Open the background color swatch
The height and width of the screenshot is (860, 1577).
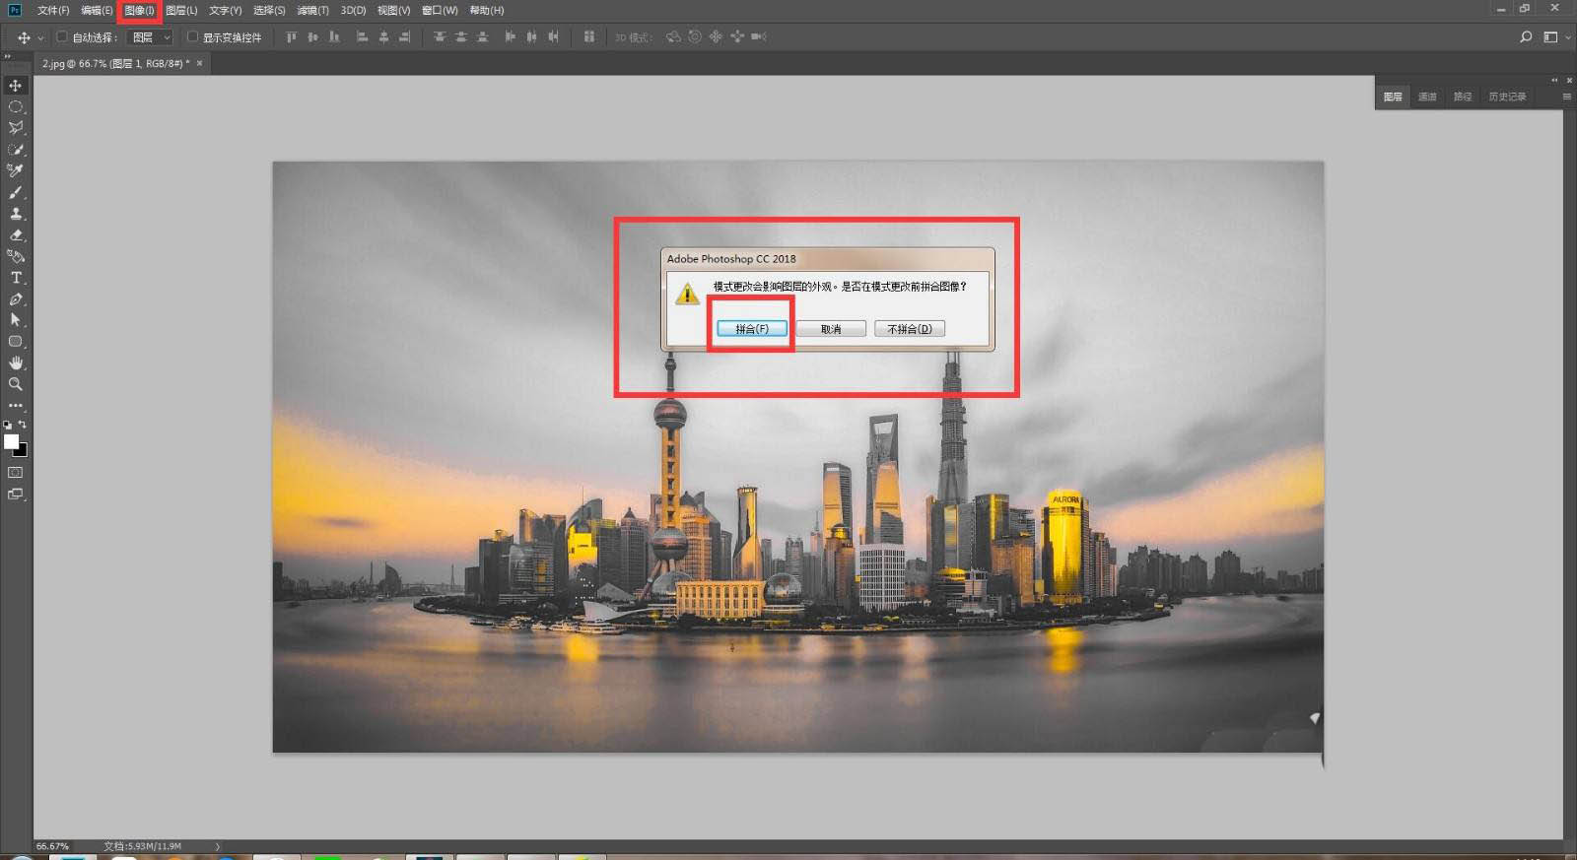pyautogui.click(x=22, y=452)
